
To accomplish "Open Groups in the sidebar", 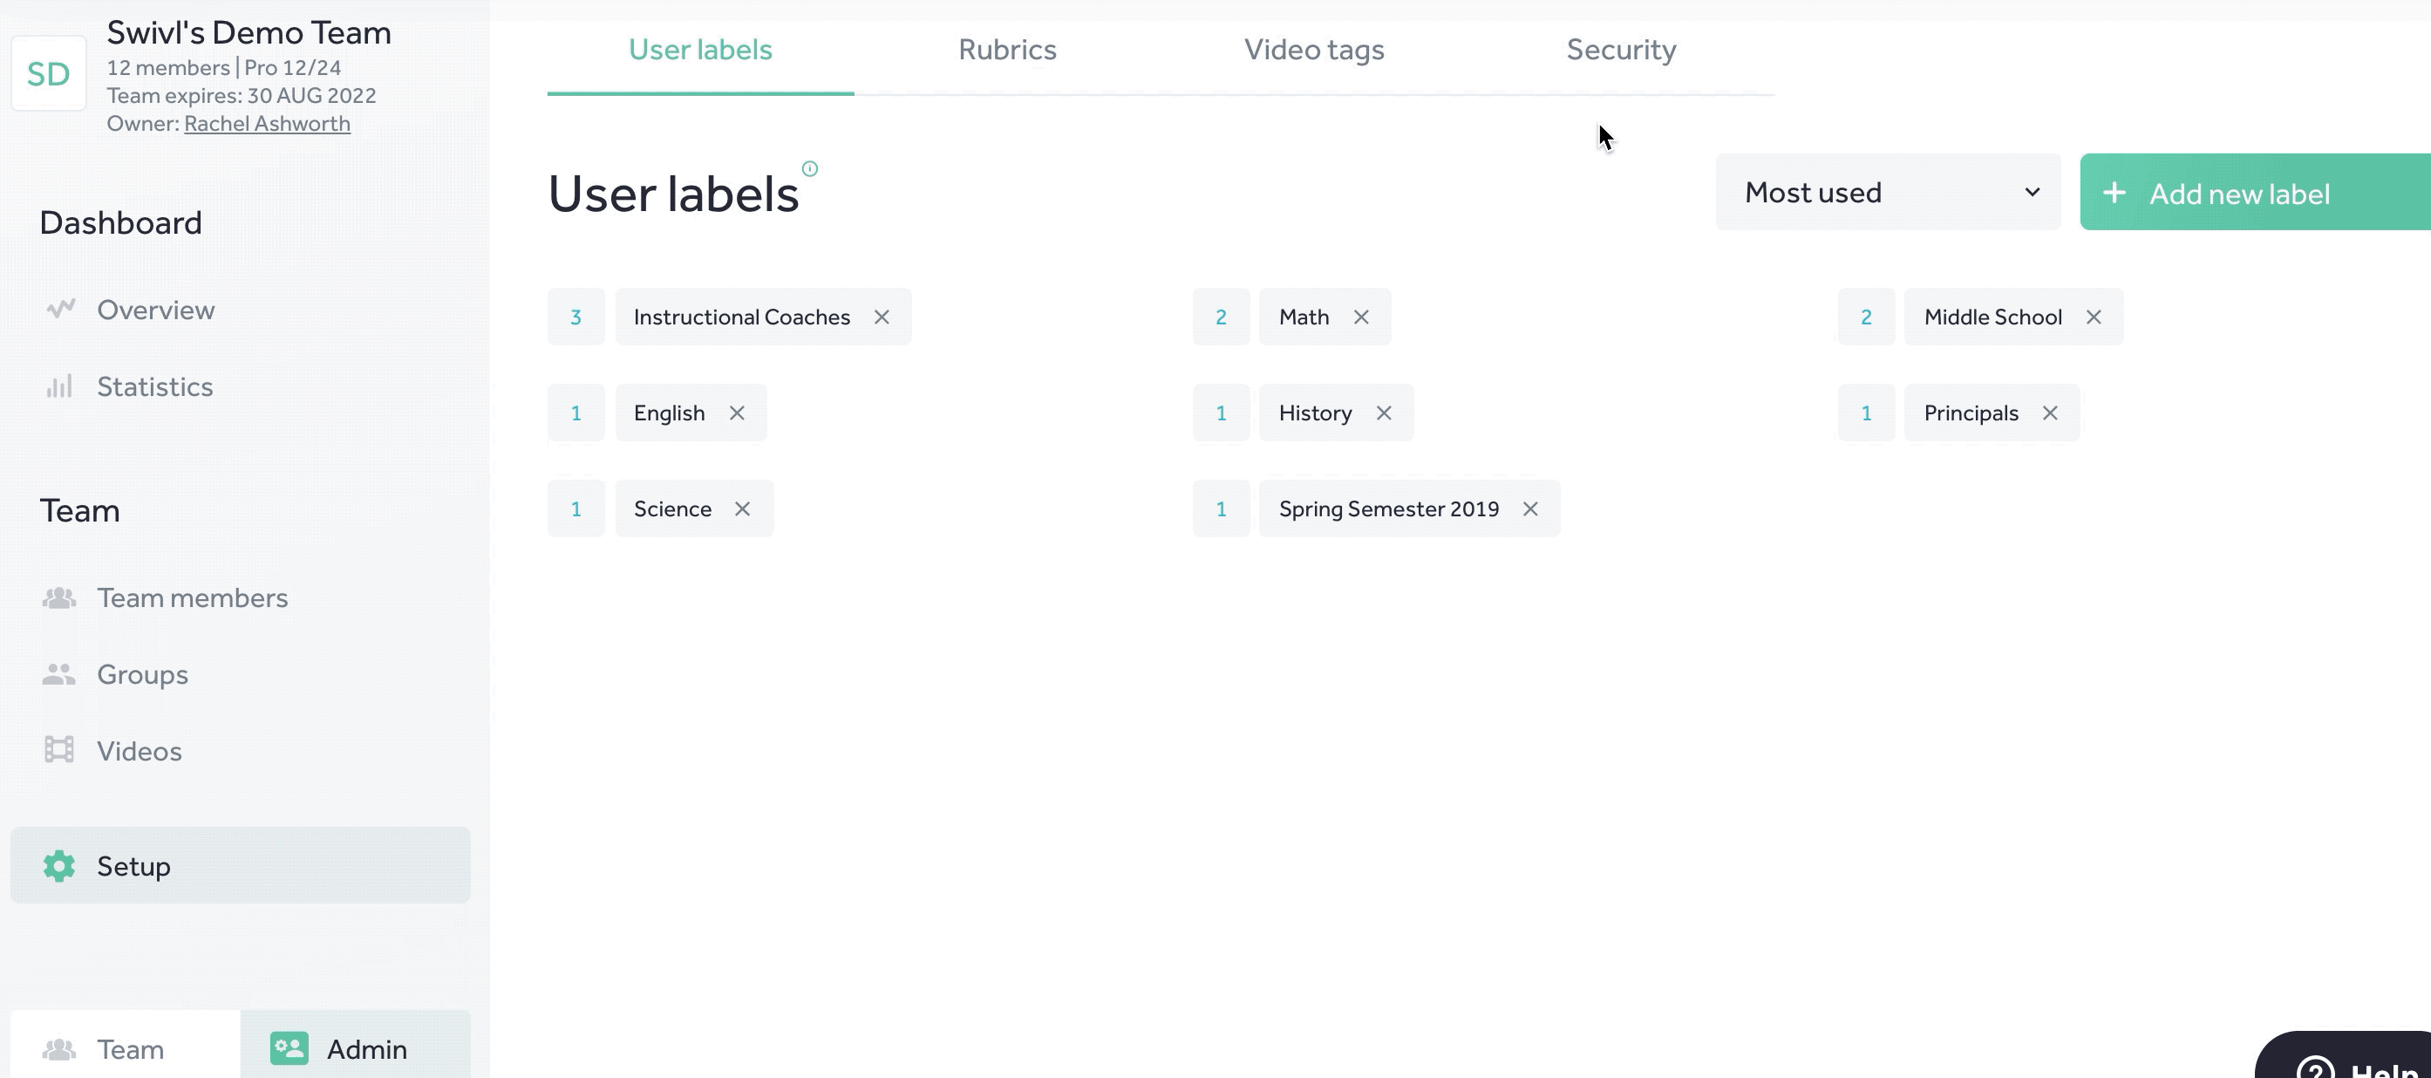I will [x=142, y=675].
